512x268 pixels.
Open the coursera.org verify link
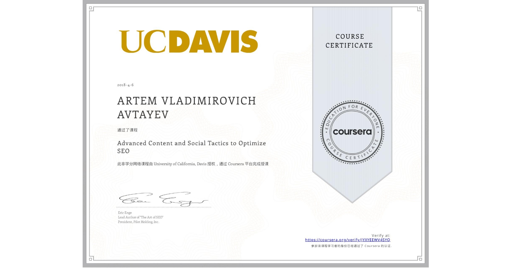tap(348, 240)
